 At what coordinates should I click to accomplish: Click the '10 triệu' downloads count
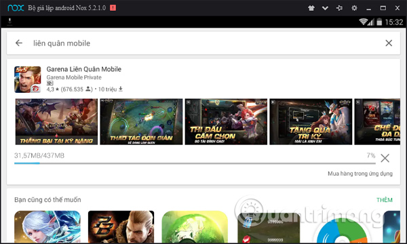point(111,89)
